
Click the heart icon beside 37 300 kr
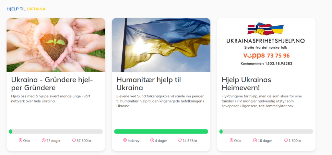[74, 140]
